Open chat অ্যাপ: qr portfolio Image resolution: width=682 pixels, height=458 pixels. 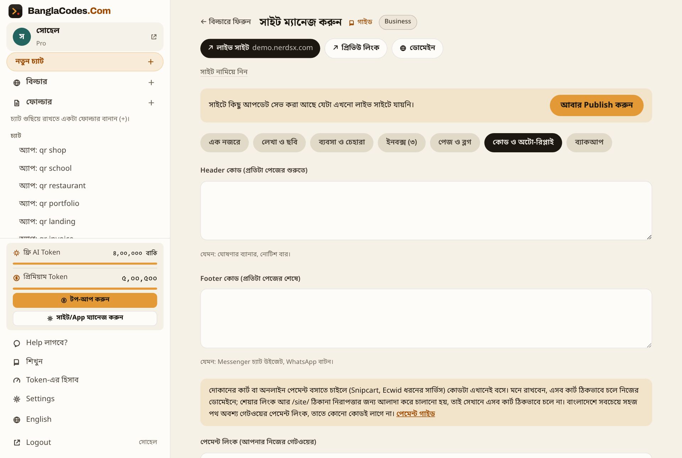pyautogui.click(x=49, y=203)
